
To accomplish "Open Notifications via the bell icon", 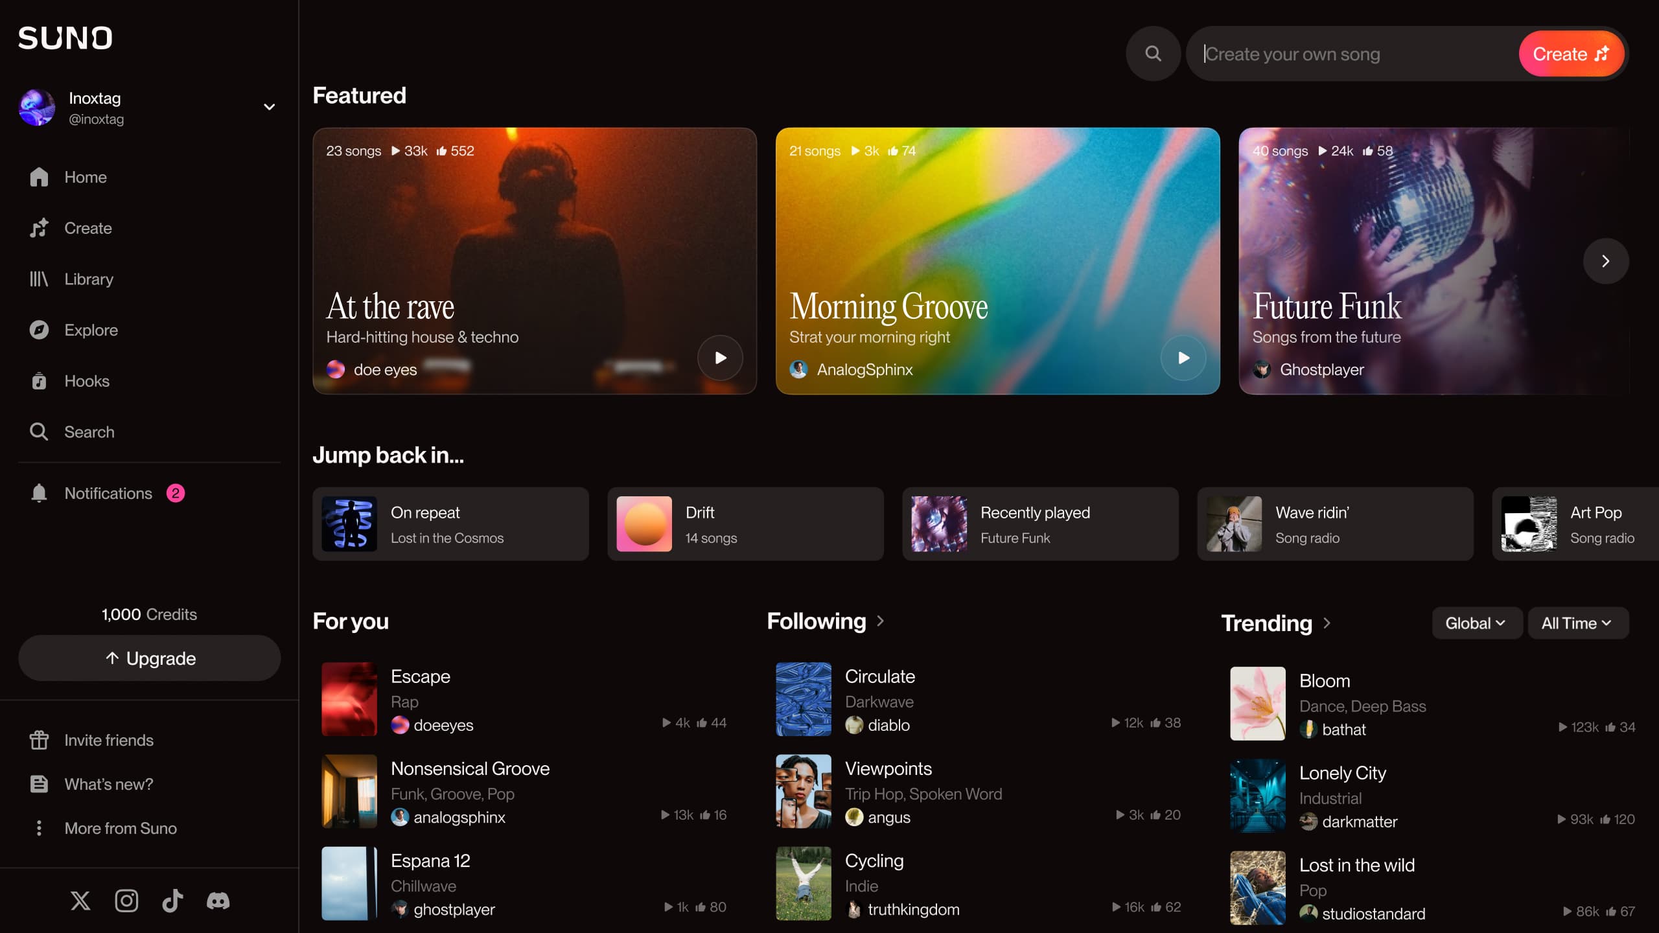I will (x=39, y=493).
